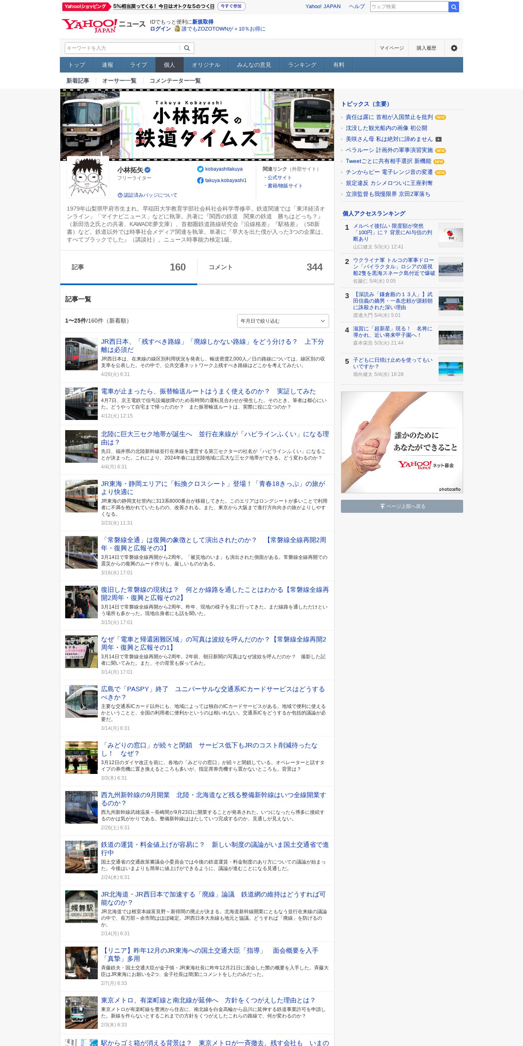Click thumbnail of ranking 2 ウクライナ軍 article
The image size is (523, 1046).
point(451,269)
